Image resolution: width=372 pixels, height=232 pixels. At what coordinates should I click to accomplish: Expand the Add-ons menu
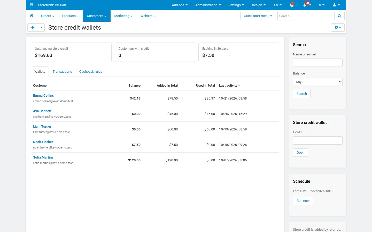coord(180,5)
